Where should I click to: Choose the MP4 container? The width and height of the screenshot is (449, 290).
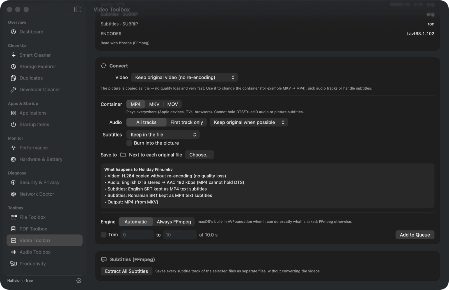click(136, 104)
